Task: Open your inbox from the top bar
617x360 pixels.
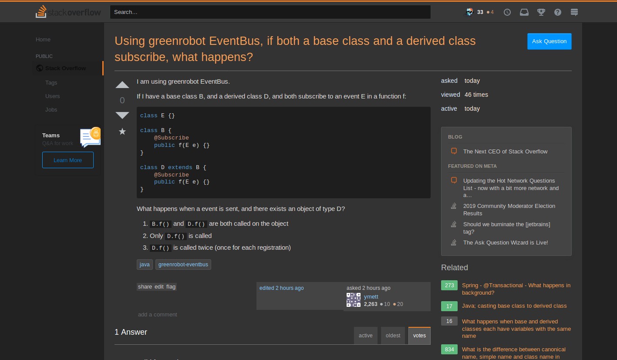Action: pos(524,12)
